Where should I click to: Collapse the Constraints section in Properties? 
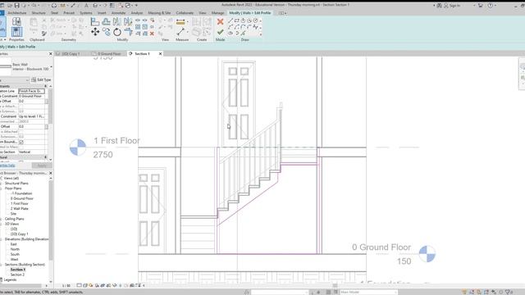pyautogui.click(x=46, y=86)
